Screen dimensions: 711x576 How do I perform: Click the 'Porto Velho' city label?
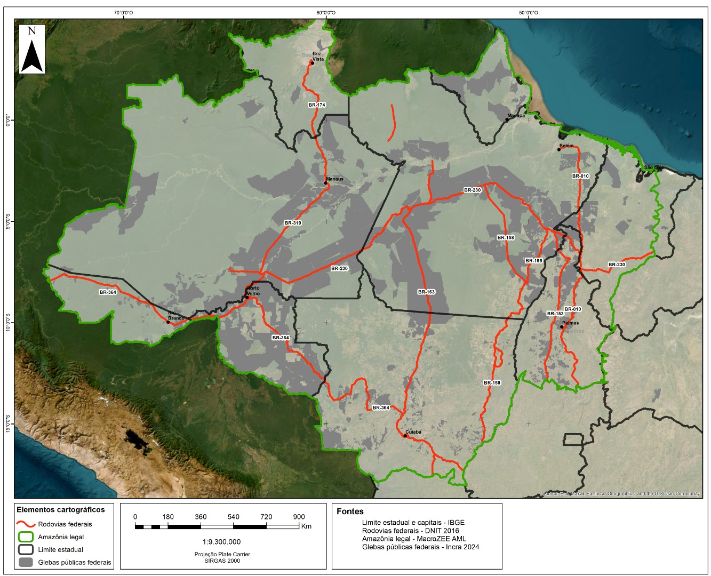253,291
